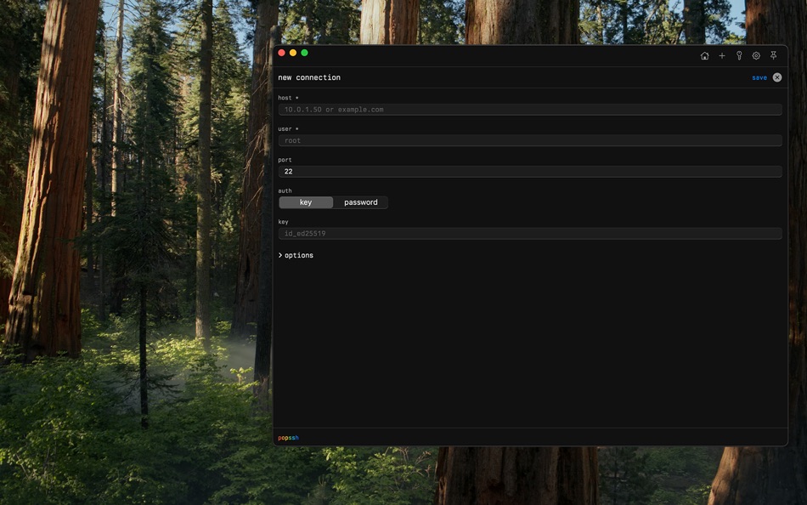
Task: Focus the key file input field
Action: [x=530, y=234]
